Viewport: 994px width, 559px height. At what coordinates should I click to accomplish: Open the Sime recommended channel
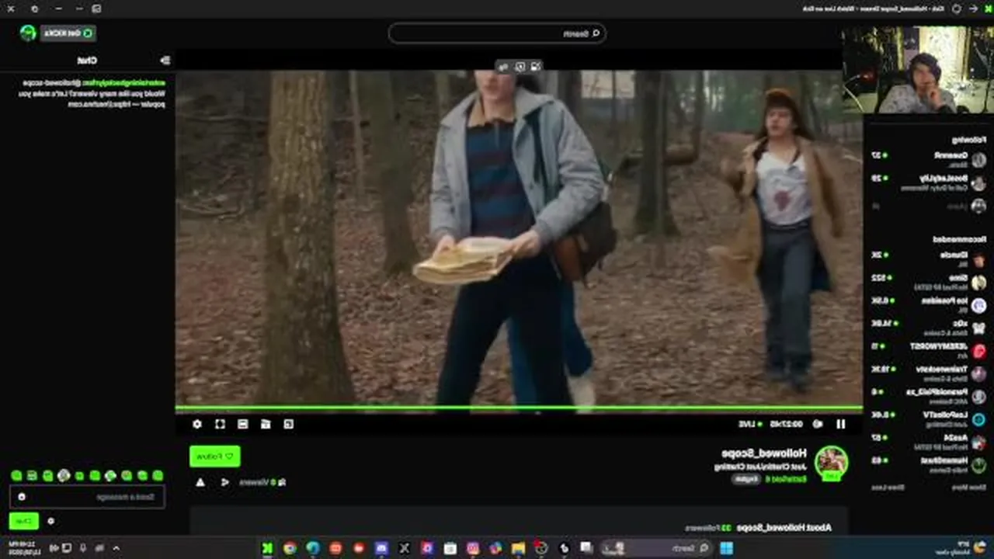point(928,282)
